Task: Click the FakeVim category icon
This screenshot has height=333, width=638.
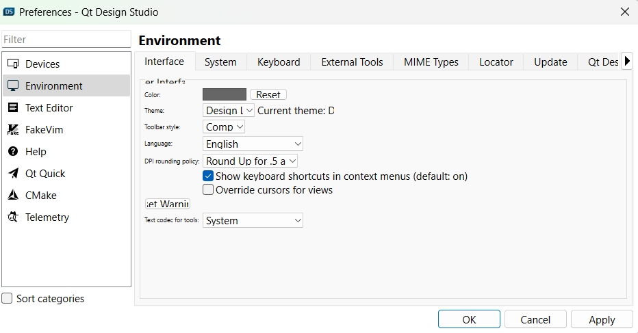Action: [13, 130]
